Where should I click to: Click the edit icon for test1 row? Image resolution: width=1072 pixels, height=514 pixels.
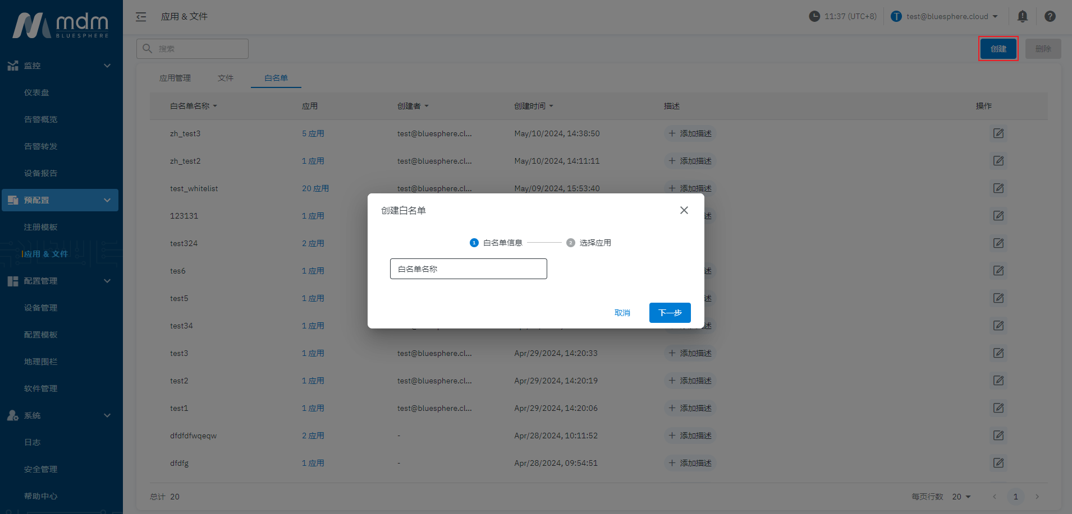(998, 408)
